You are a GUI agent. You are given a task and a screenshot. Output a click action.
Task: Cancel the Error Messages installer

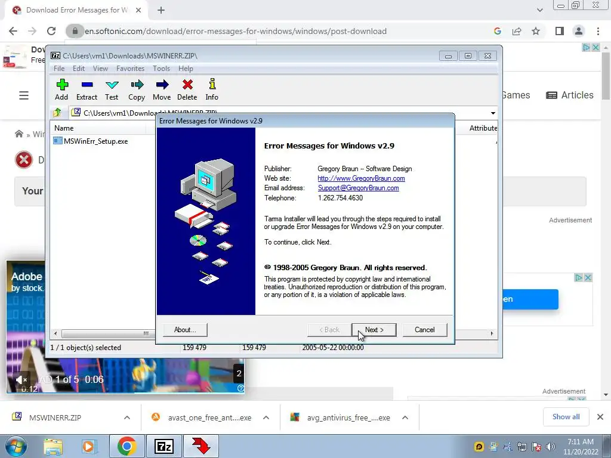[424, 330]
